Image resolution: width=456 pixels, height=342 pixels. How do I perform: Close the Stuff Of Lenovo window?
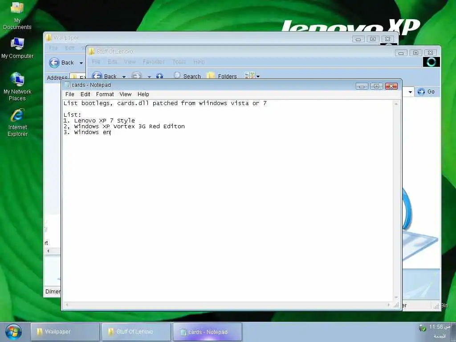tap(431, 53)
